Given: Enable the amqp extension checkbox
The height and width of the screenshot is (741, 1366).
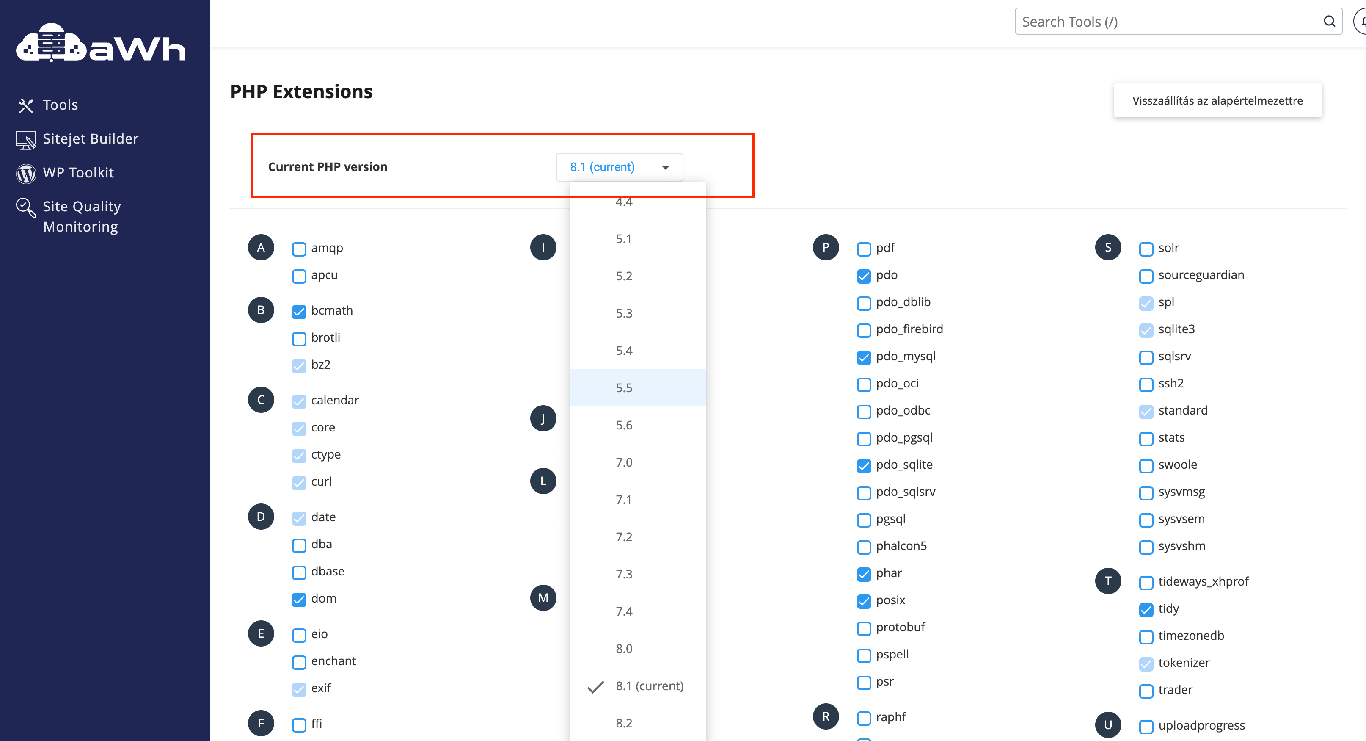Looking at the screenshot, I should click(299, 249).
